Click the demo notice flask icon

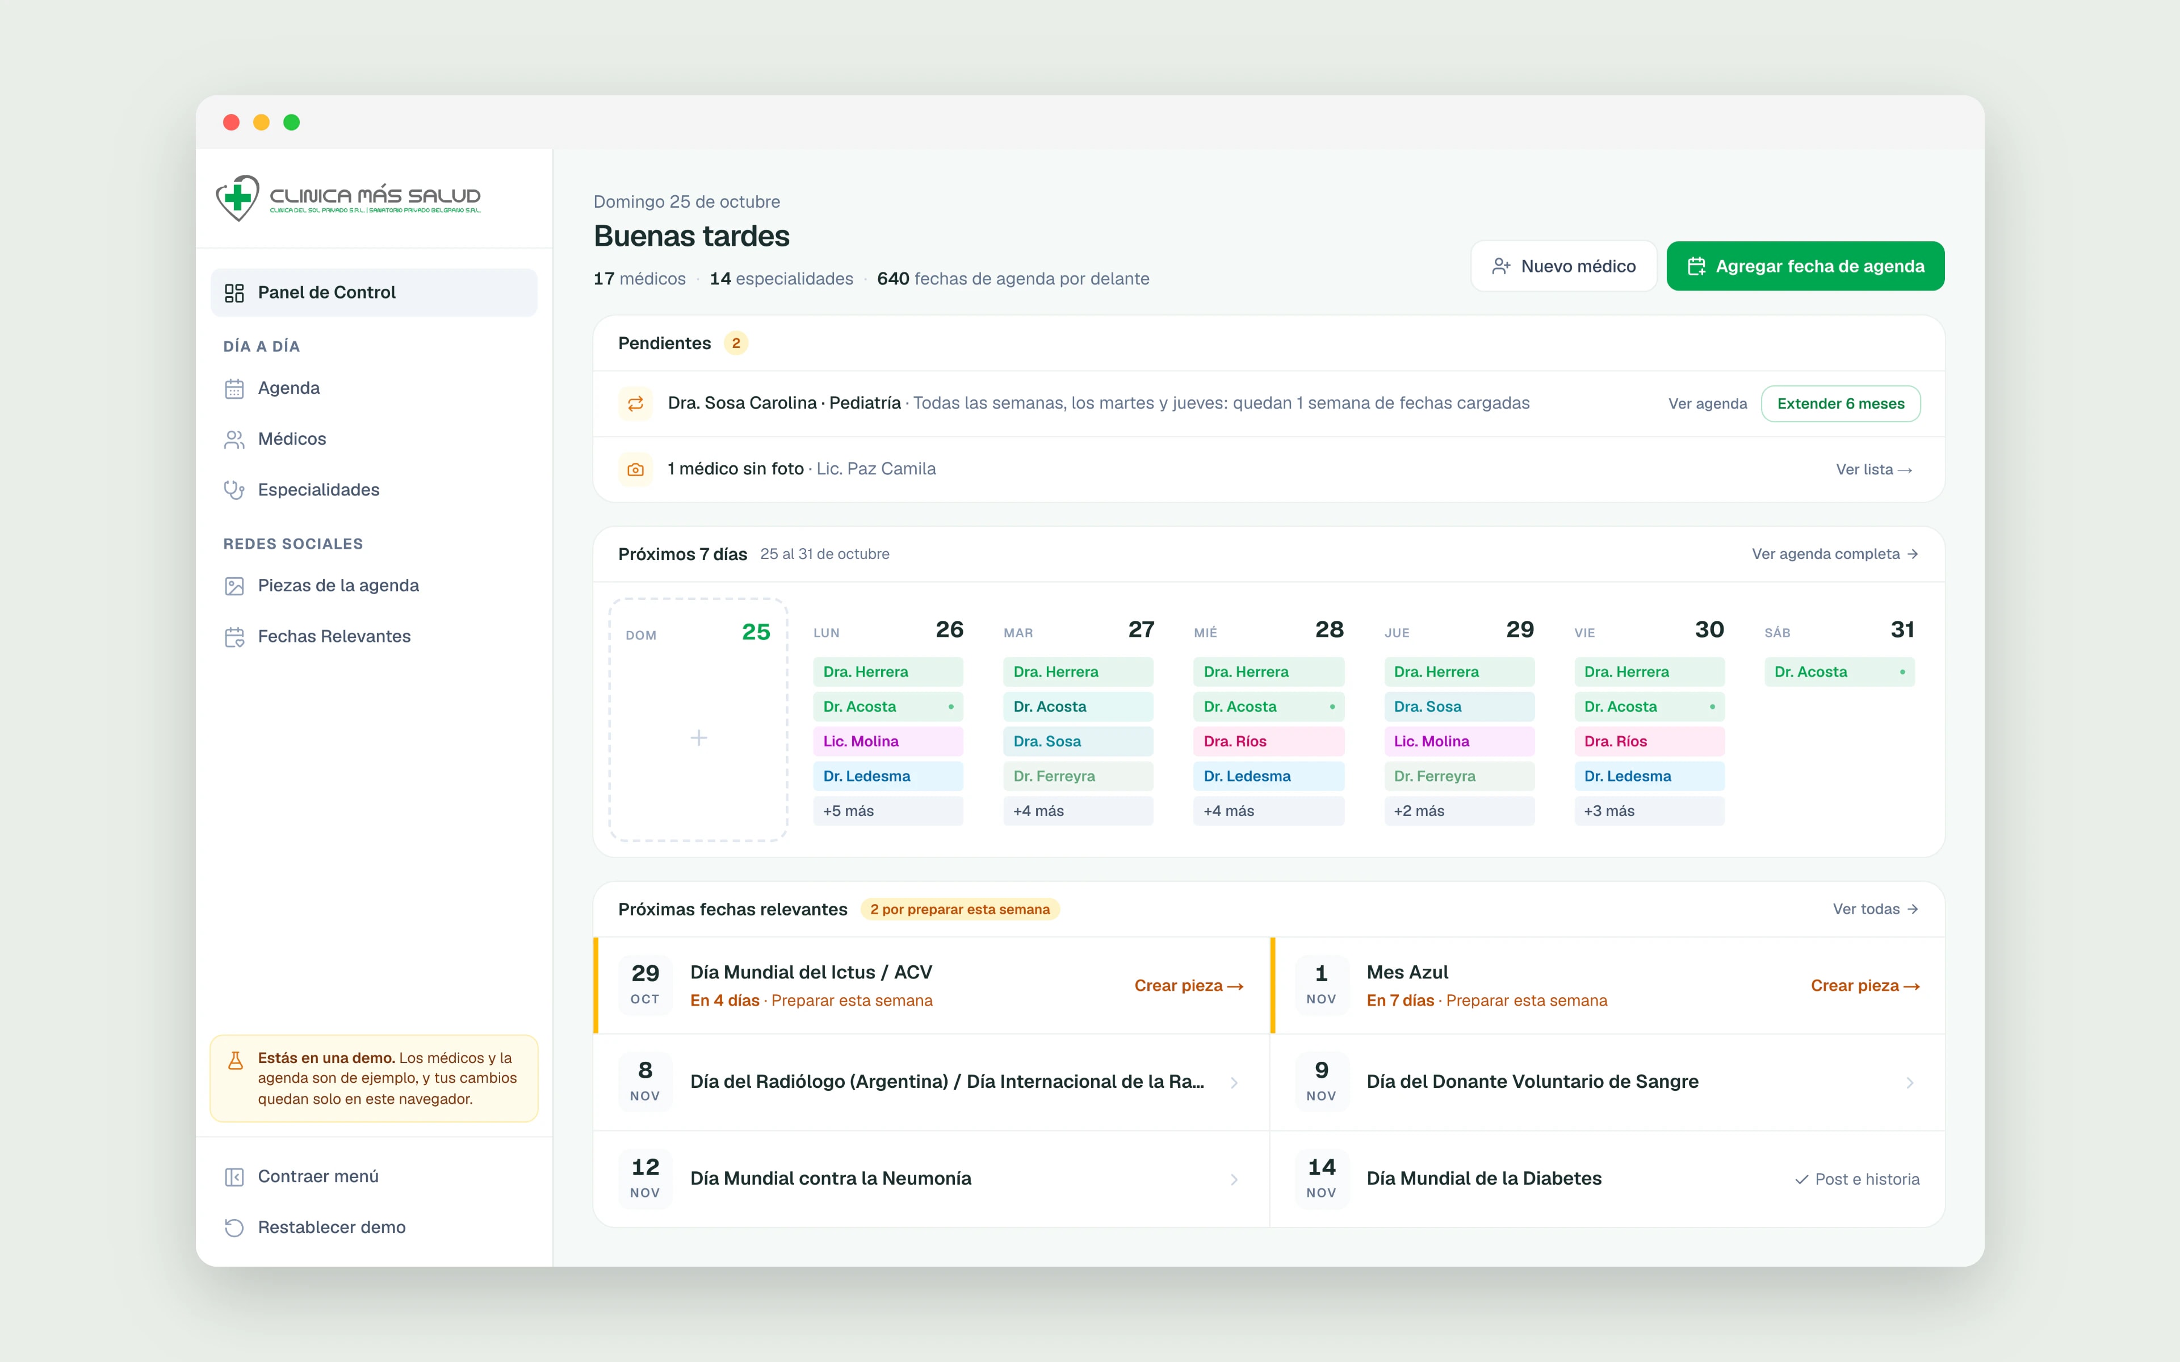235,1060
